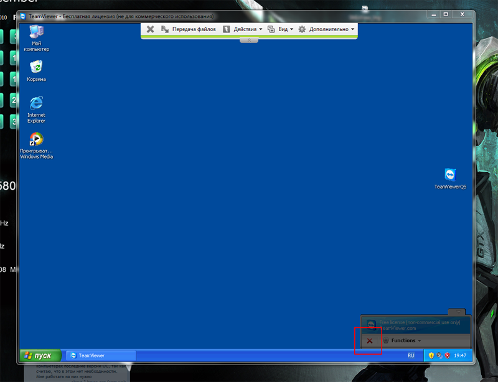Screen dimensions: 498x382
Task: Select the Корзина recycle bin icon
Action: pos(37,71)
